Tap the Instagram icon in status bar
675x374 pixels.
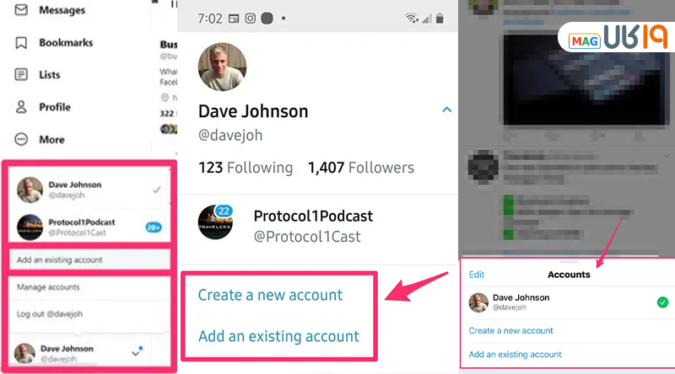pyautogui.click(x=250, y=19)
